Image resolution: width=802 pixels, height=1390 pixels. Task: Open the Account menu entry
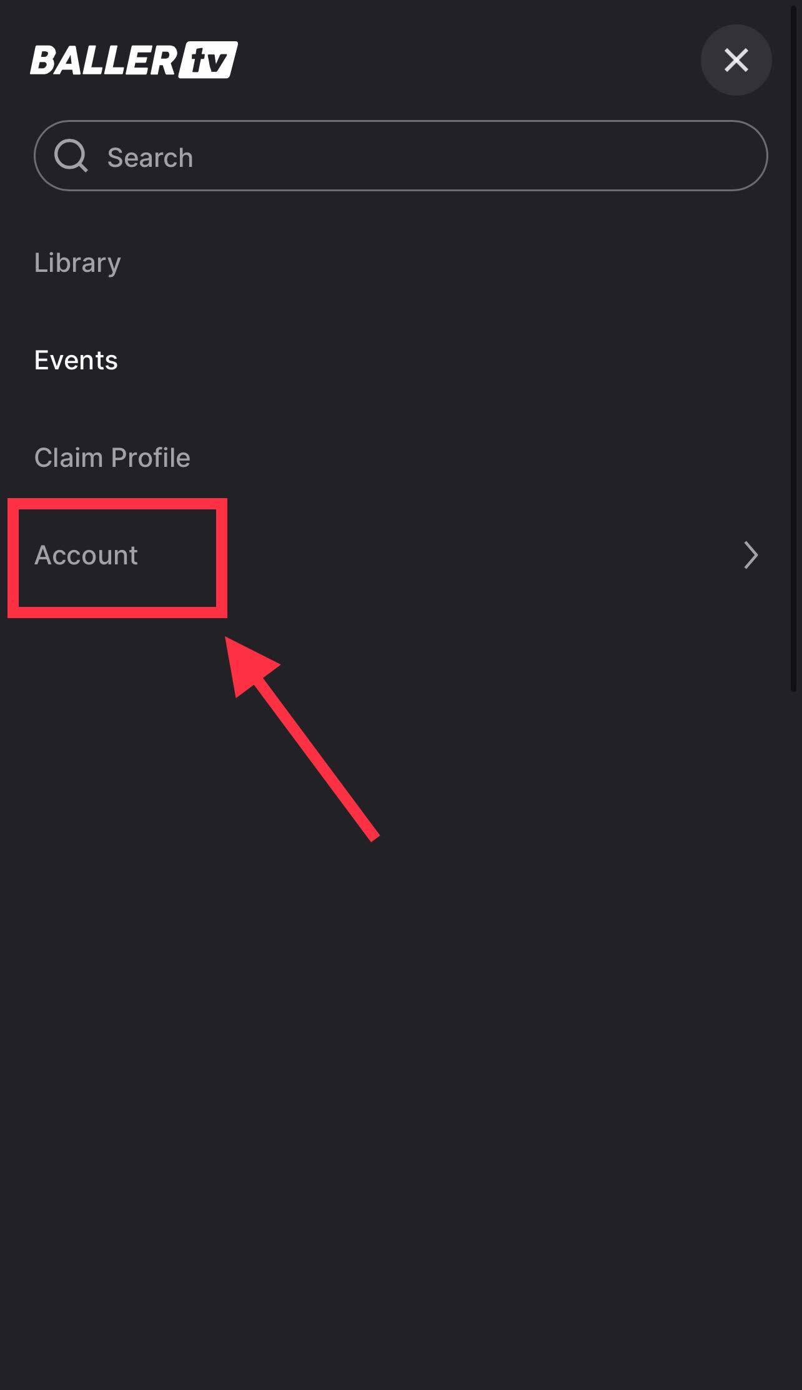click(x=400, y=555)
